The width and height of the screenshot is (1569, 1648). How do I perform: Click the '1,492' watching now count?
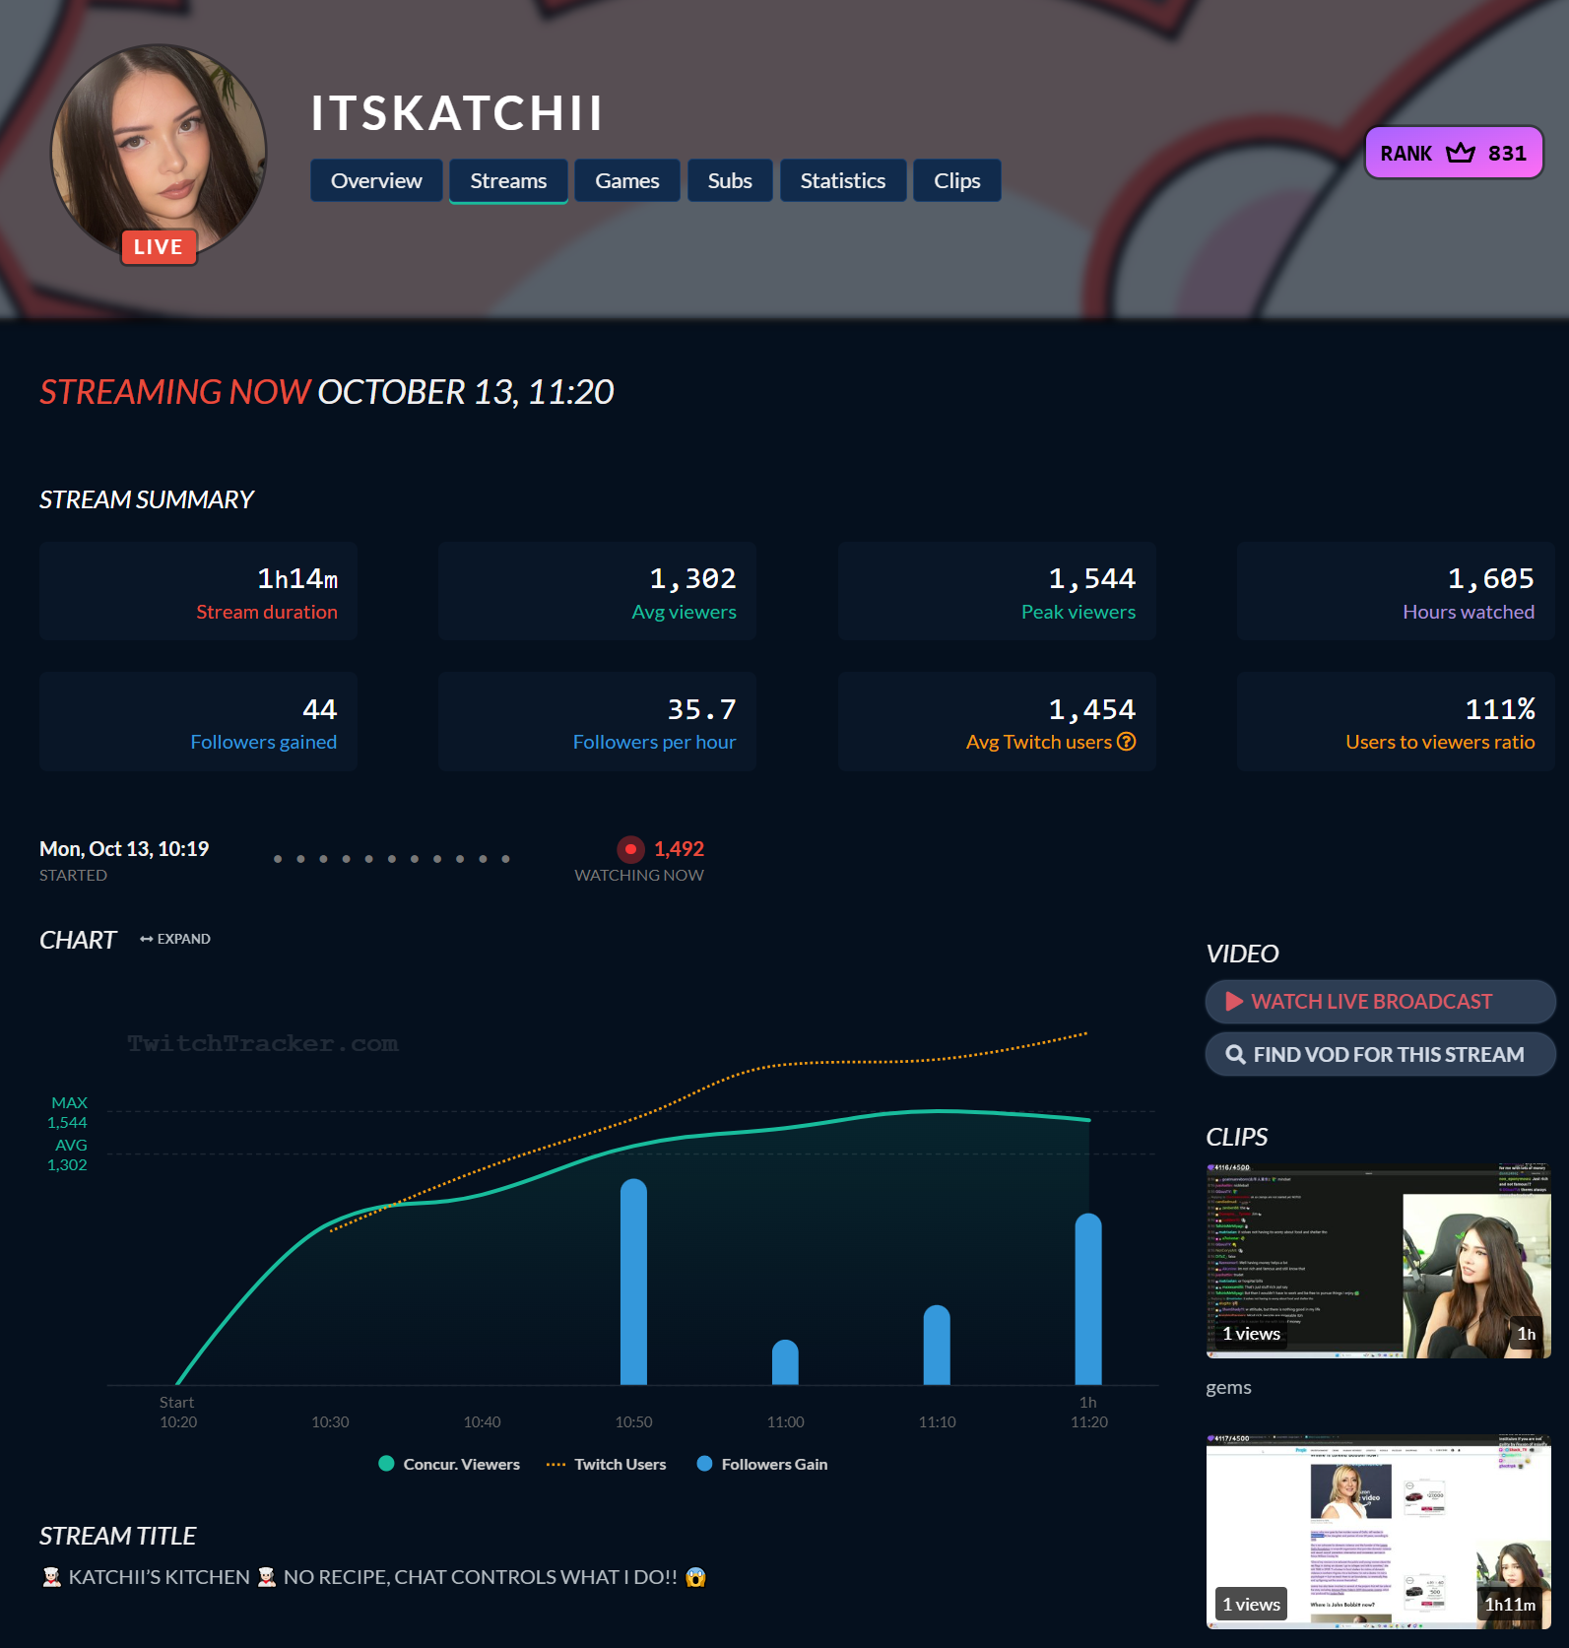(679, 849)
